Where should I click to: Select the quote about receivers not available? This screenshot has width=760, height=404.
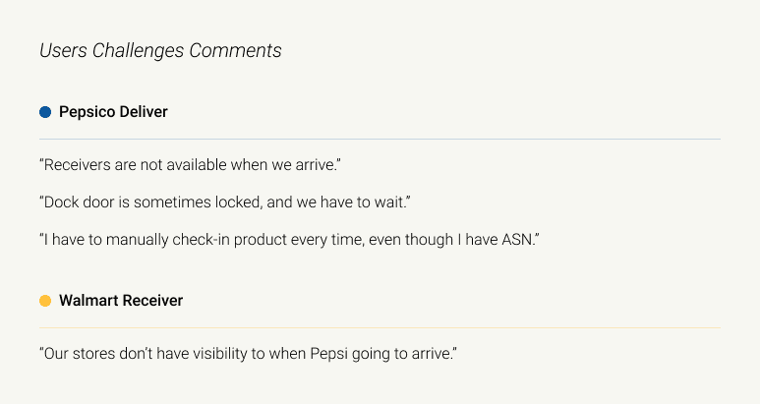[x=190, y=165]
